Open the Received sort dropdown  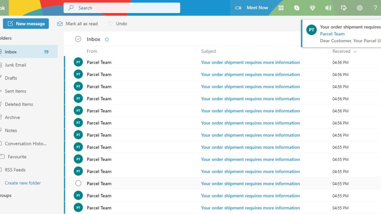click(343, 51)
